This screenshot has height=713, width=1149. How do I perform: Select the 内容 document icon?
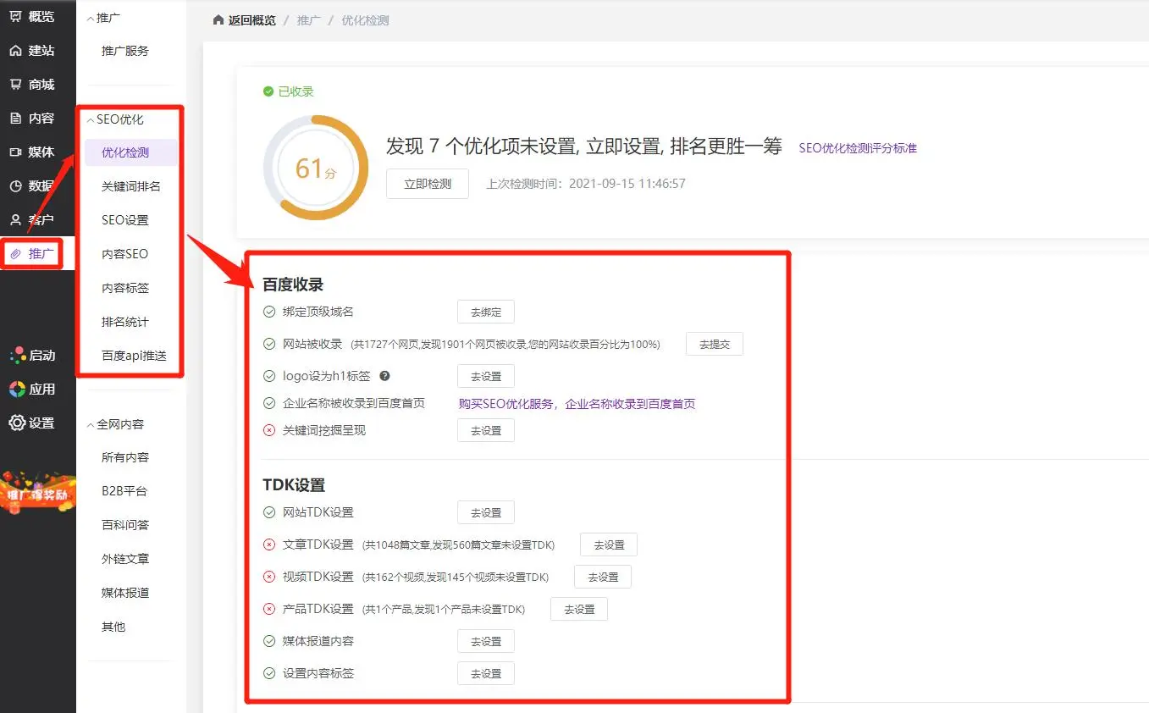point(15,119)
